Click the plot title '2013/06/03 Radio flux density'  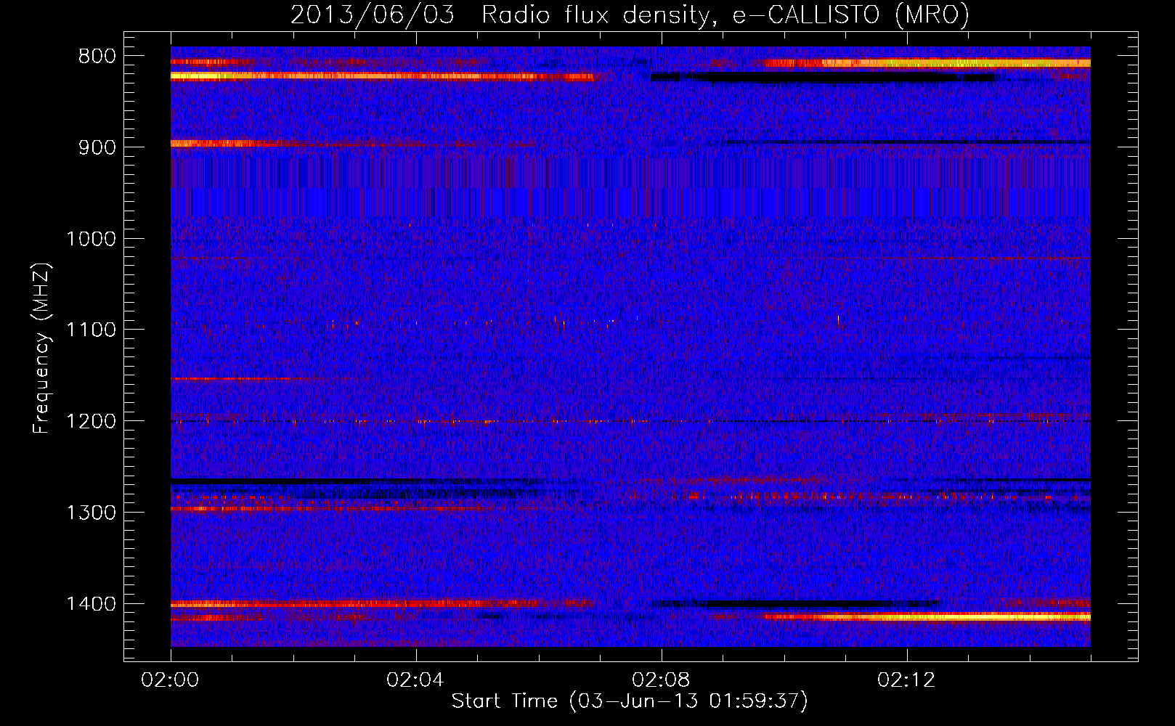630,15
